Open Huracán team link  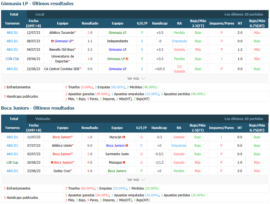(x=115, y=137)
